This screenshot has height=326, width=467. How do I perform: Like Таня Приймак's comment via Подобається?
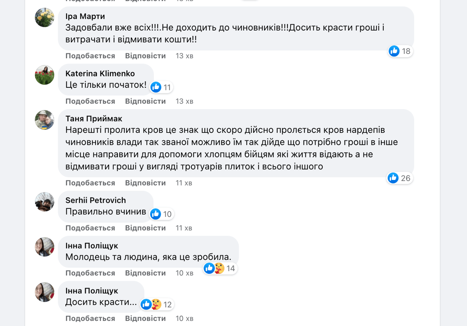(90, 183)
